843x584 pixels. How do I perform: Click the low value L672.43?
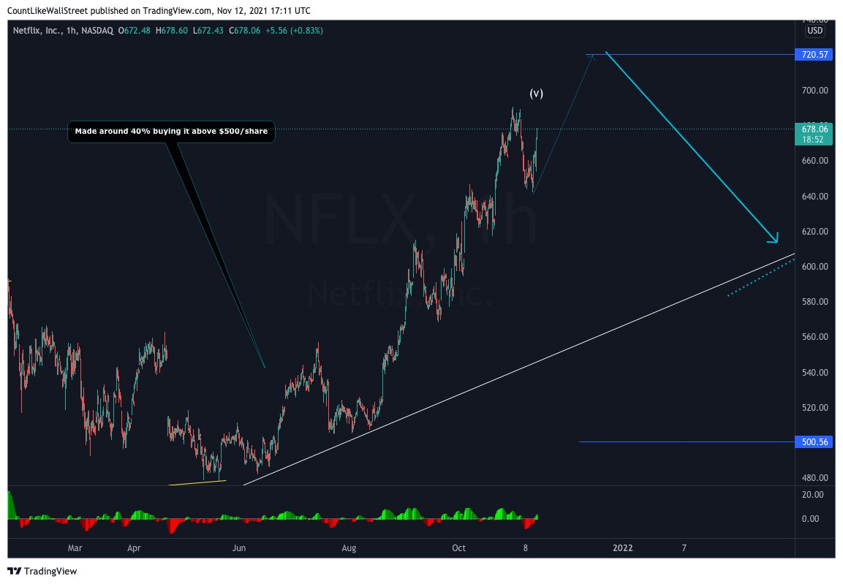208,31
